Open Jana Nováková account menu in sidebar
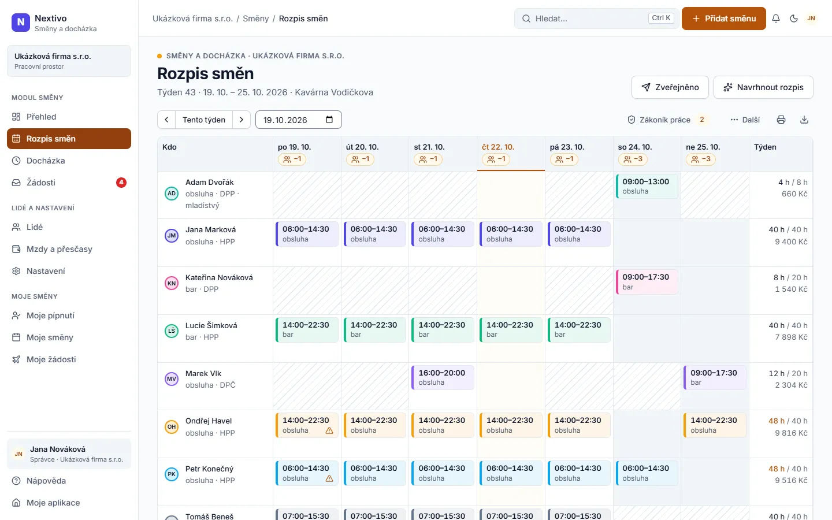This screenshot has height=520, width=832. point(69,454)
